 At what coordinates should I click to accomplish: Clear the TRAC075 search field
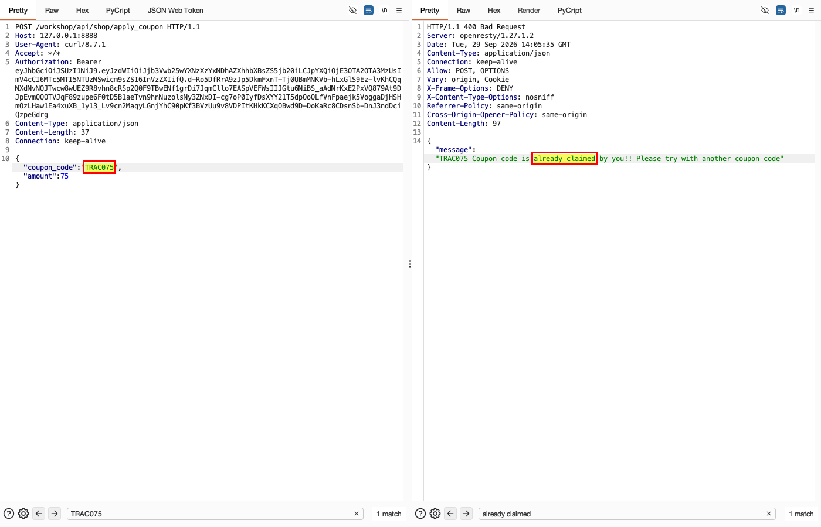point(357,514)
